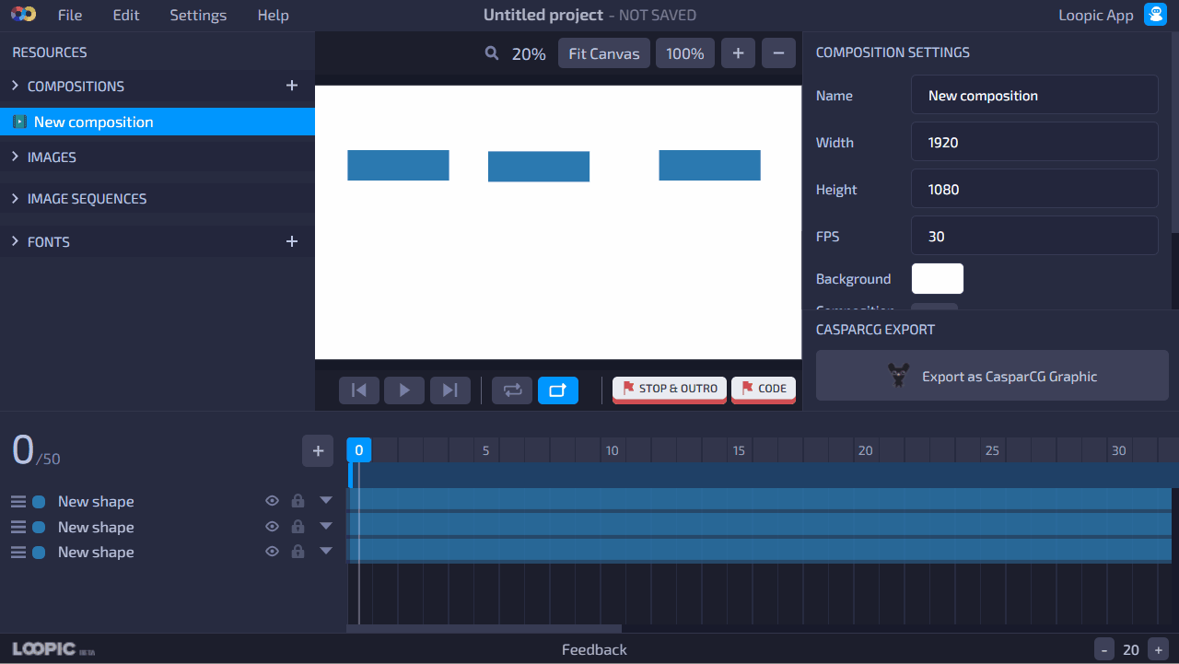Expand the top New shape layer properties arrow
The width and height of the screenshot is (1179, 664).
point(326,500)
